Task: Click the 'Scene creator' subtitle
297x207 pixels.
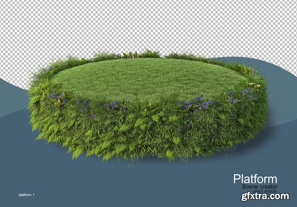Action: pos(260,187)
